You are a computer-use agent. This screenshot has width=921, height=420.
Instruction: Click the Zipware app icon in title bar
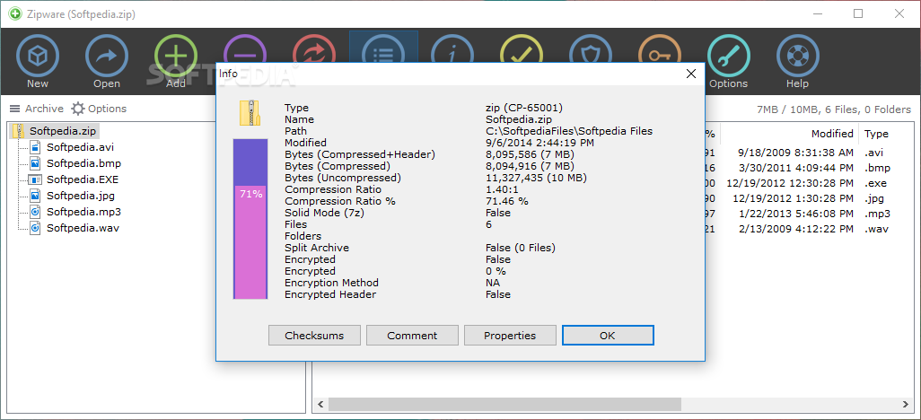pyautogui.click(x=15, y=14)
